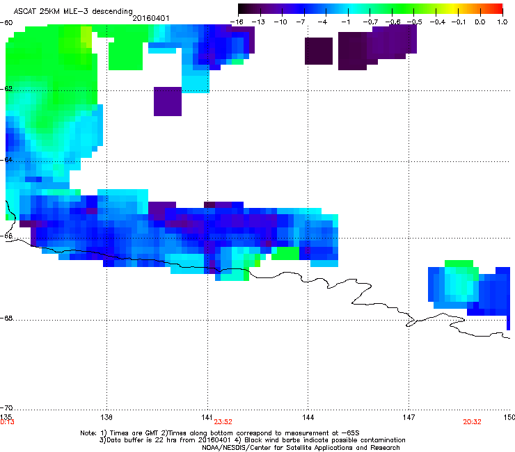Click the color scale bar legend

370,8
